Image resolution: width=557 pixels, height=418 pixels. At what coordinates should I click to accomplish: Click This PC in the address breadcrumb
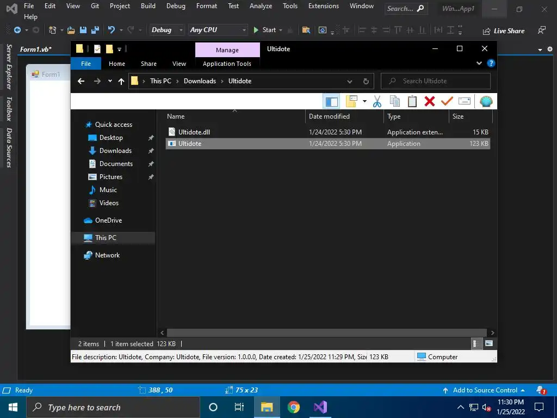coord(160,81)
